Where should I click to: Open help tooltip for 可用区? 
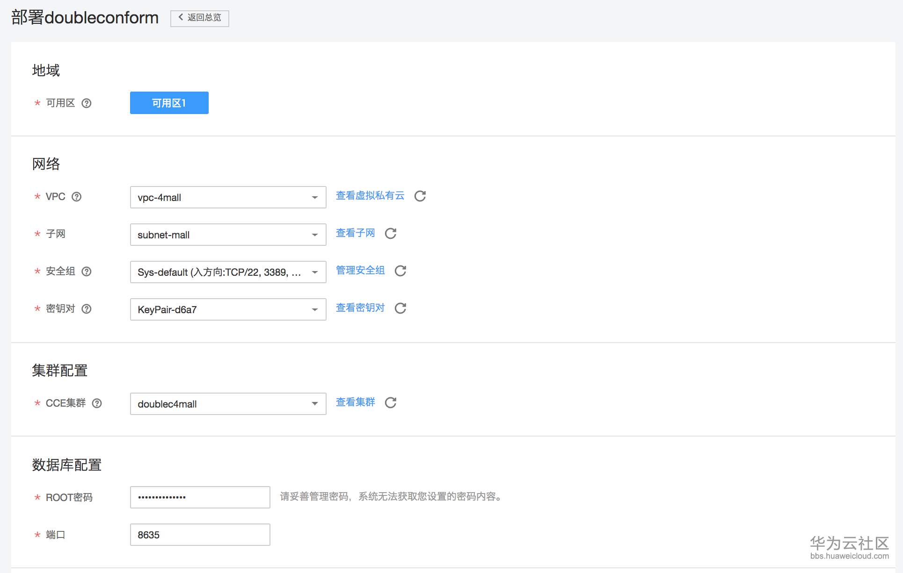87,103
